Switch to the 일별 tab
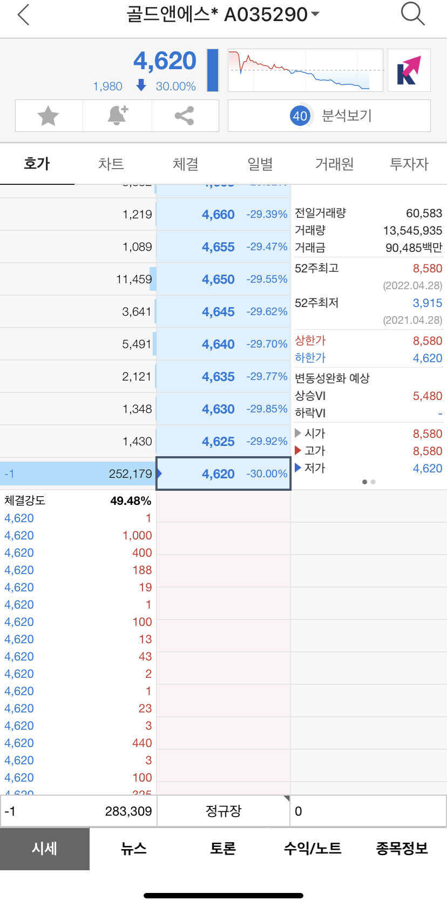447x907 pixels. (x=260, y=164)
